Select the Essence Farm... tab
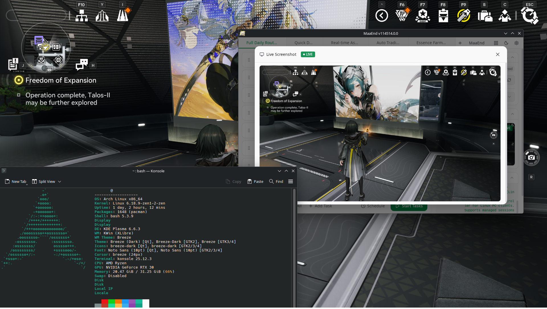 click(x=431, y=43)
